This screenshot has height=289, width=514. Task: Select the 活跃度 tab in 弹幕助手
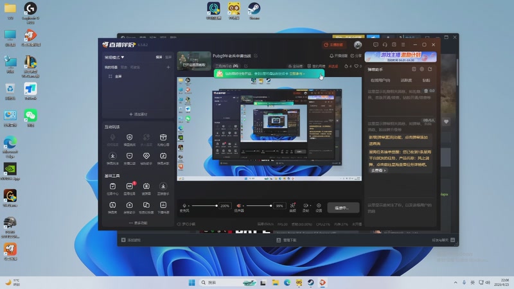pyautogui.click(x=406, y=80)
